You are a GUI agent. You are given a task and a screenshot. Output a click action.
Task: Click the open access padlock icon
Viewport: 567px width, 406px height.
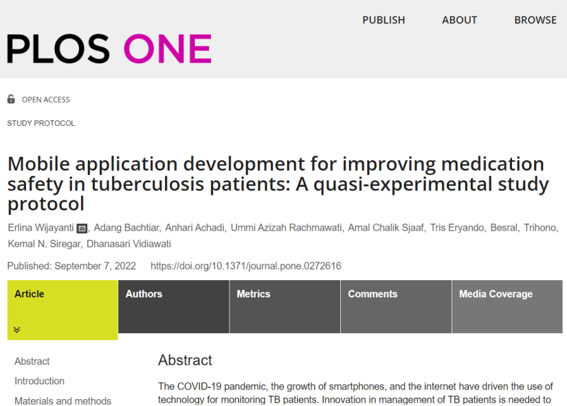pos(11,99)
